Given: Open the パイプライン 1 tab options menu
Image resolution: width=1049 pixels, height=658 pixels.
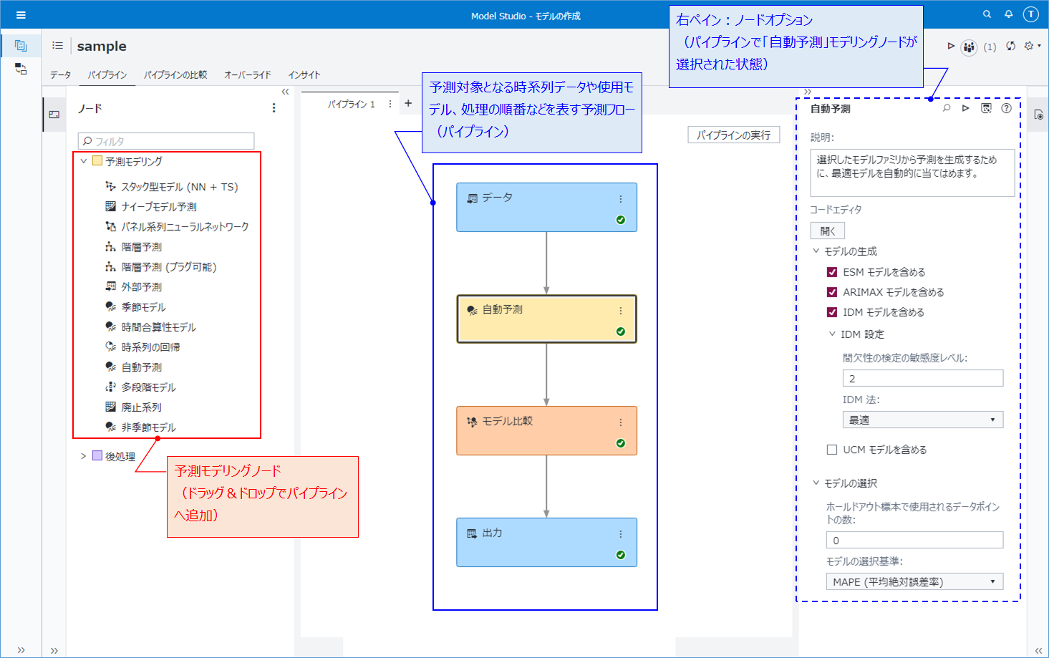Looking at the screenshot, I should [x=390, y=104].
